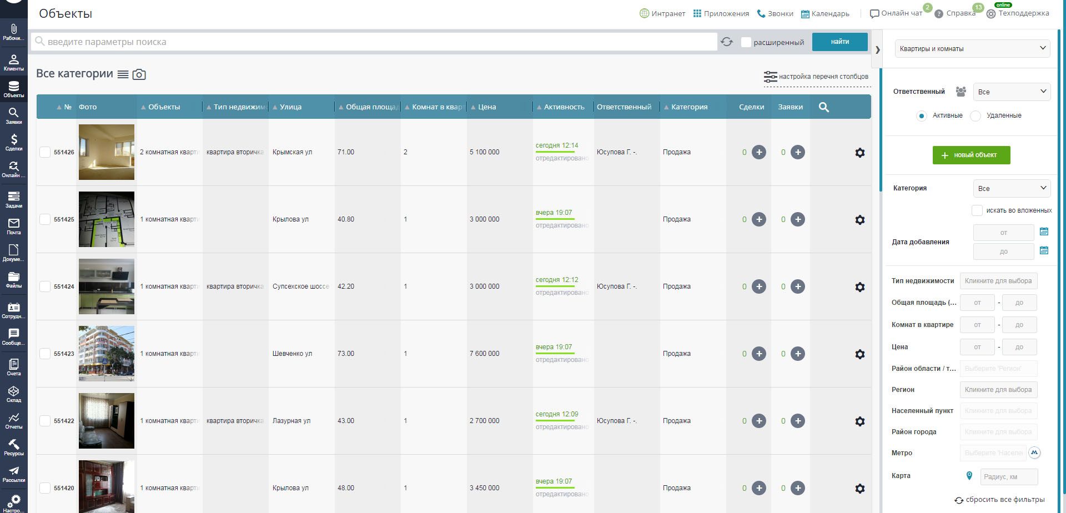Sort by Улица column header
This screenshot has height=513, width=1066.
[x=290, y=107]
